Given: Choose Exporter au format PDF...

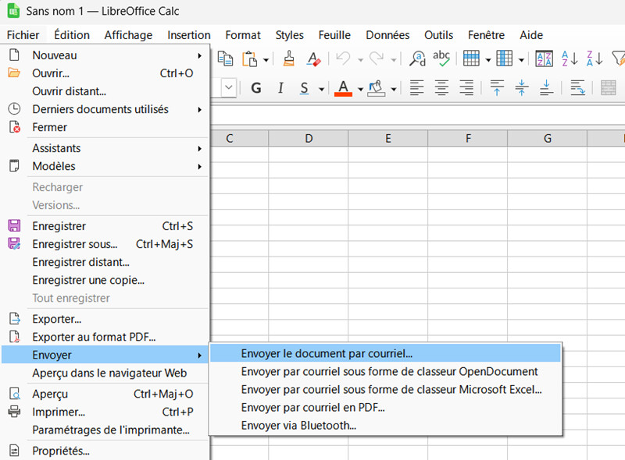Looking at the screenshot, I should (94, 337).
